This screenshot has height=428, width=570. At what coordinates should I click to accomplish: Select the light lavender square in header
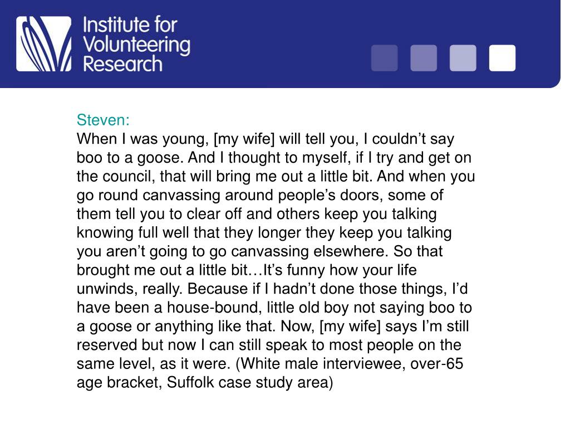(x=463, y=58)
